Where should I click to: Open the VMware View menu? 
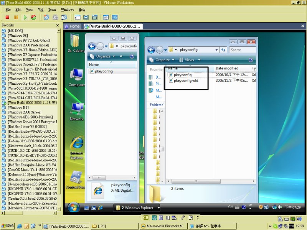click(x=30, y=10)
